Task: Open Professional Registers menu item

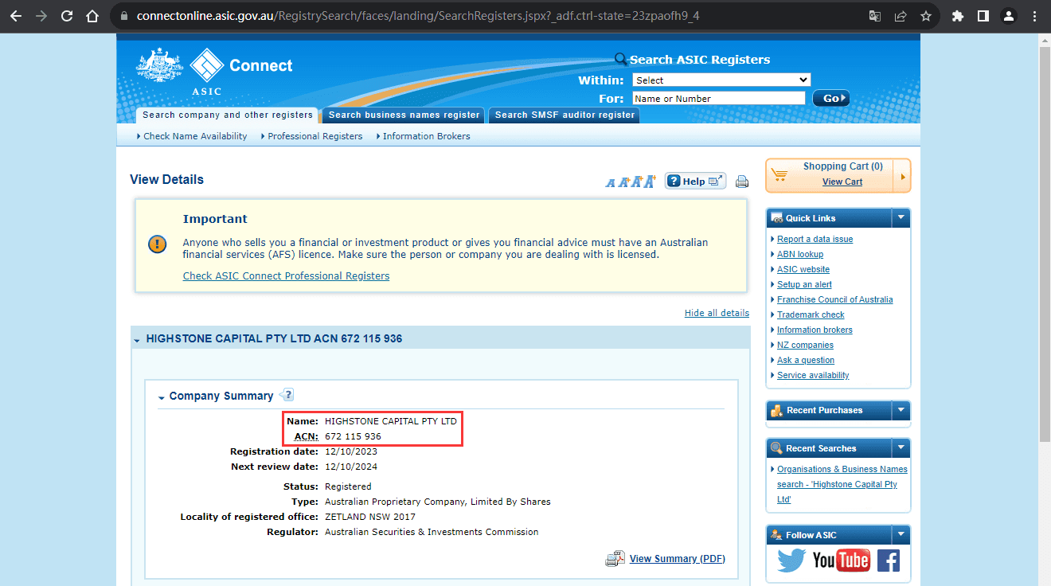Action: [x=315, y=136]
